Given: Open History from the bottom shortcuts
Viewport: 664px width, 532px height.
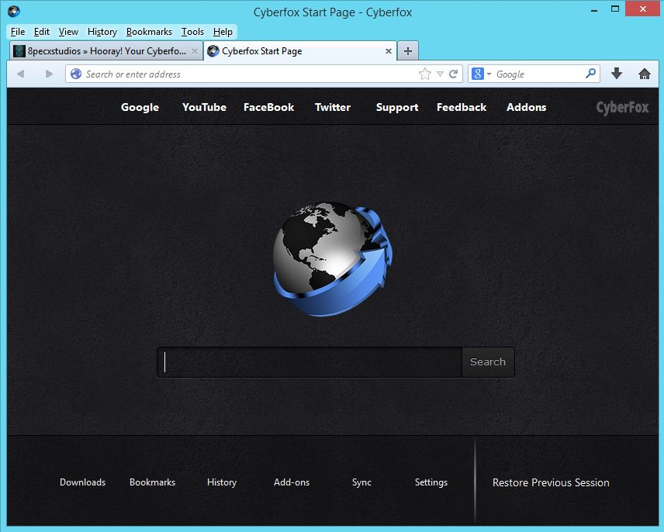Looking at the screenshot, I should (222, 482).
